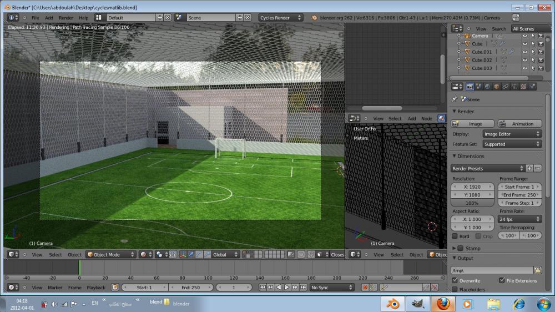Screen dimensions: 555x312
Task: Click the record auto-keyframe button in timeline
Action: pyautogui.click(x=365, y=287)
